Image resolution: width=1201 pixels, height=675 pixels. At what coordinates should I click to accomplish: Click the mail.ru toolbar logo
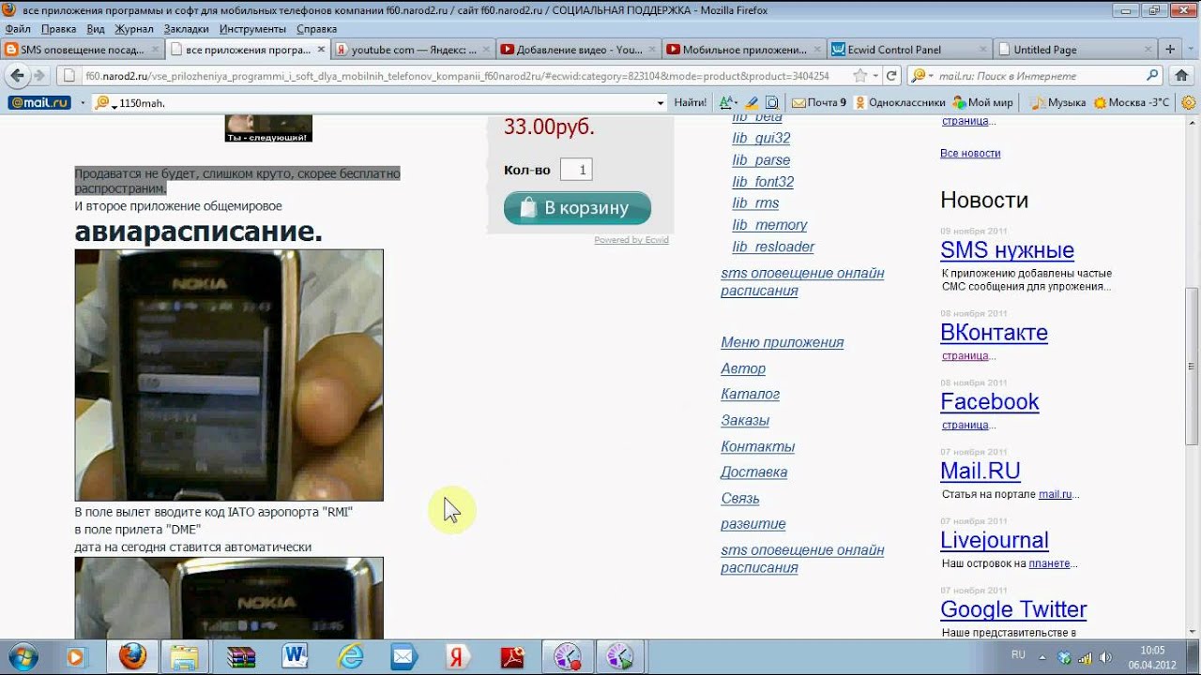pyautogui.click(x=40, y=103)
